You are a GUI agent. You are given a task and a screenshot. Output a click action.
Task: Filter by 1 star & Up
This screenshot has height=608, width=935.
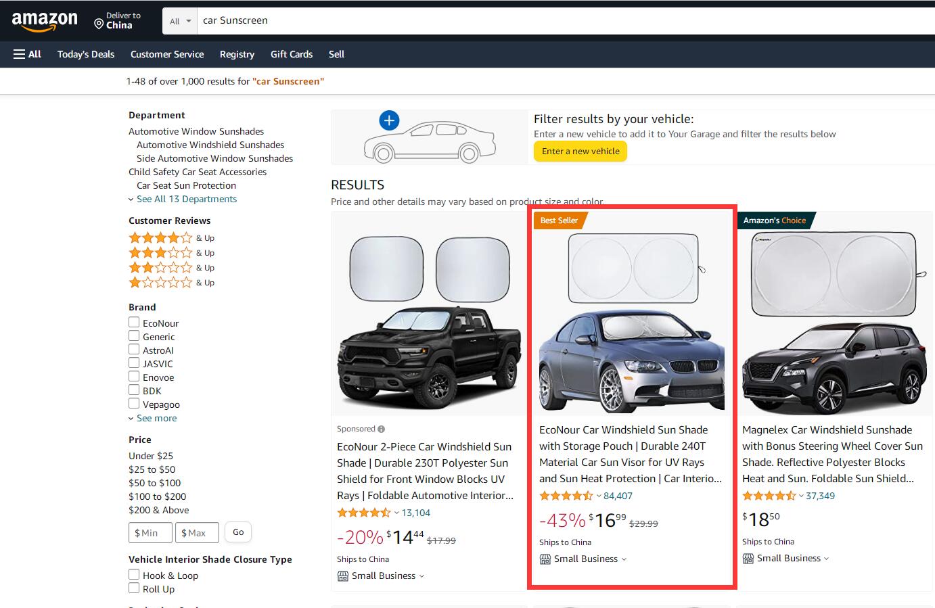pyautogui.click(x=172, y=283)
